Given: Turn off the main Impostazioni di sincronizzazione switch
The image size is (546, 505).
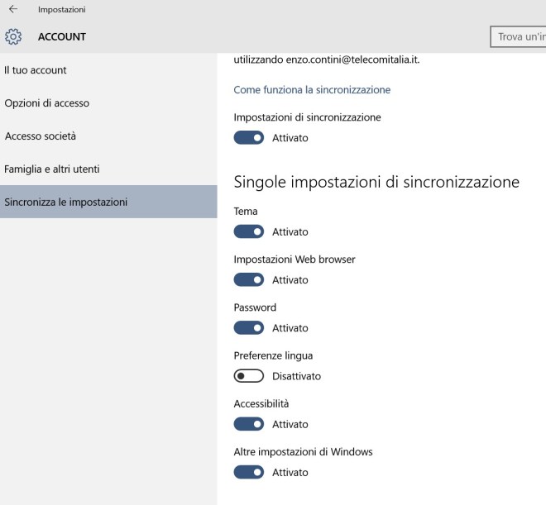Looking at the screenshot, I should [x=249, y=138].
